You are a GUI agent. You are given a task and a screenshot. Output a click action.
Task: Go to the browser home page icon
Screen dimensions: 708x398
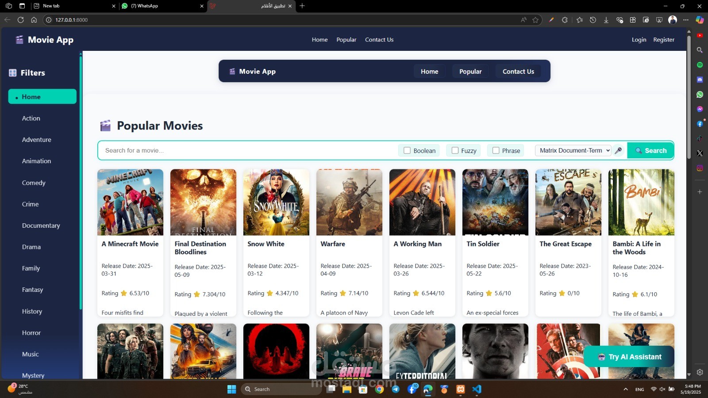point(34,20)
